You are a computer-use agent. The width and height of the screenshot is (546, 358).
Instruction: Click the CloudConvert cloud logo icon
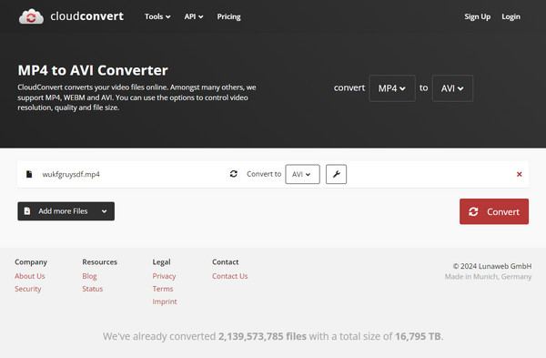click(31, 16)
